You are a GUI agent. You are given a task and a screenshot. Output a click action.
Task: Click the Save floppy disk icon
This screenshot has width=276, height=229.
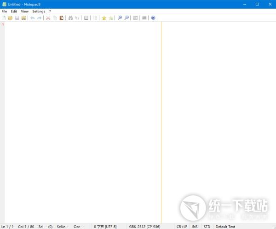17,18
